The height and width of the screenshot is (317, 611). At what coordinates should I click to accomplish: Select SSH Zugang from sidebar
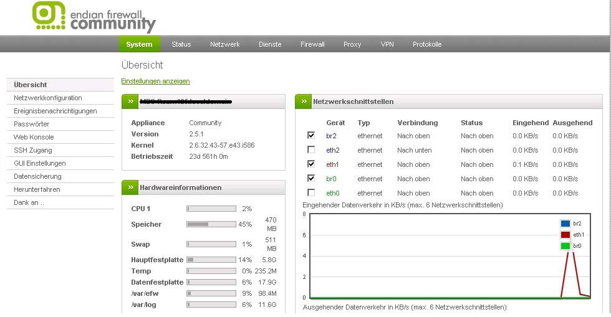point(33,150)
